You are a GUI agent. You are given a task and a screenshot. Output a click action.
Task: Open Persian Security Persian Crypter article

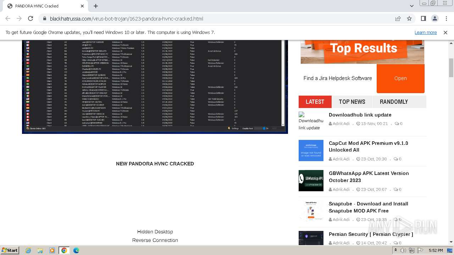click(371, 234)
